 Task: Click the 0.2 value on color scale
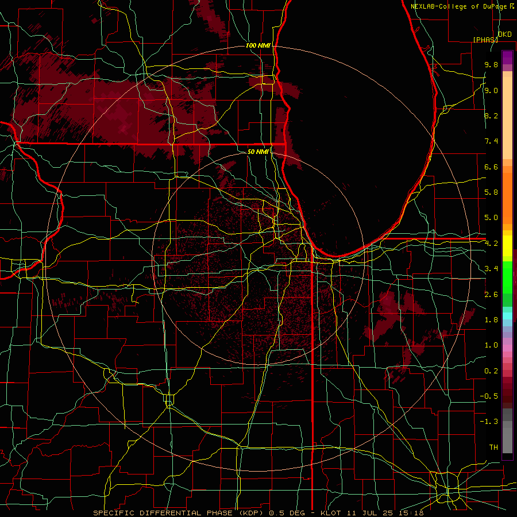pos(491,371)
